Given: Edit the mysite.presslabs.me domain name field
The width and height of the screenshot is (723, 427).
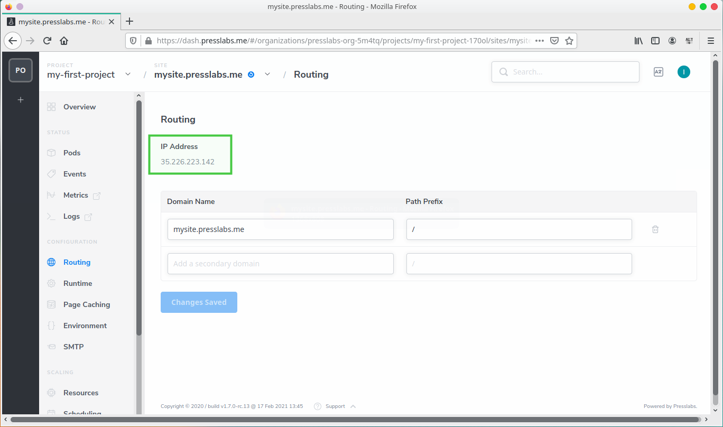Looking at the screenshot, I should coord(281,229).
